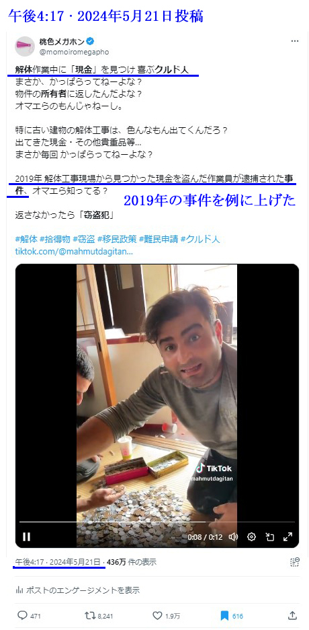
Task: Click the 午後4:17 · 2024年5月21日 timestamp
Action: 58,562
